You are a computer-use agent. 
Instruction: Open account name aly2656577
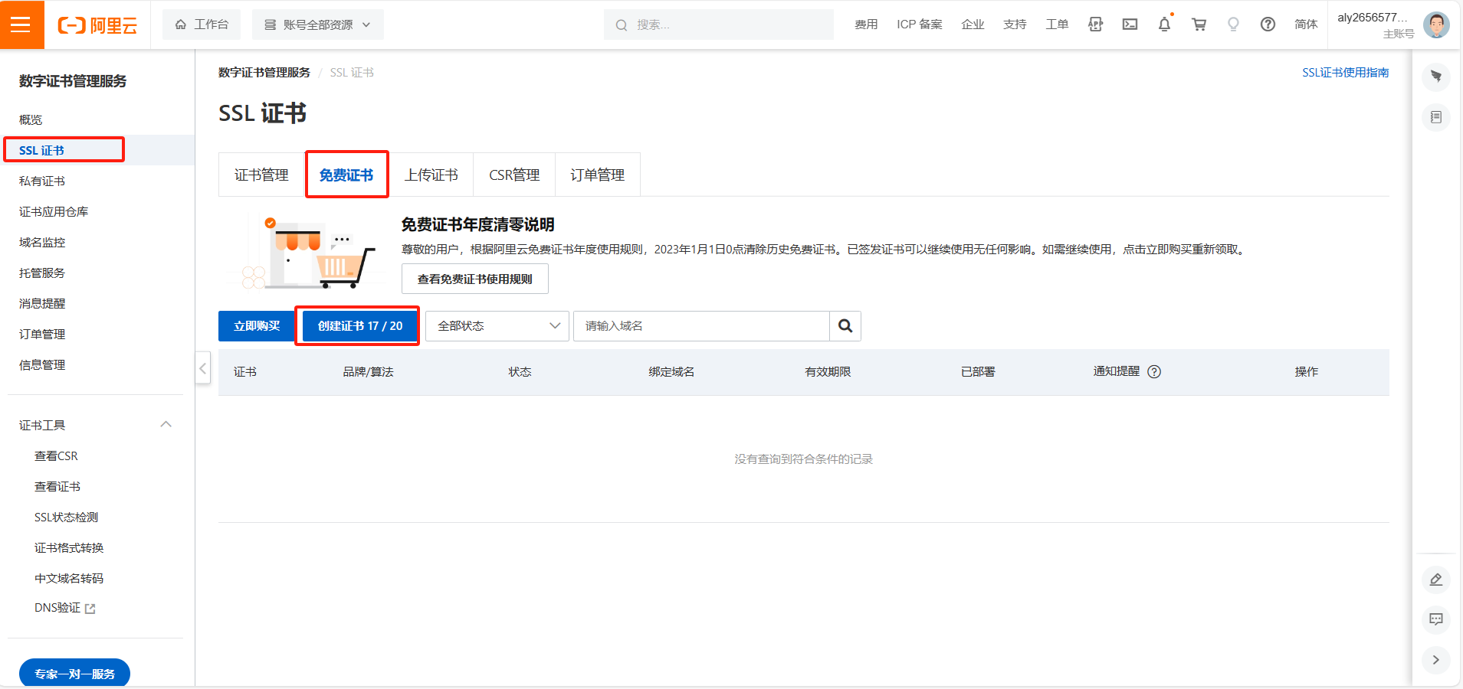(1372, 18)
